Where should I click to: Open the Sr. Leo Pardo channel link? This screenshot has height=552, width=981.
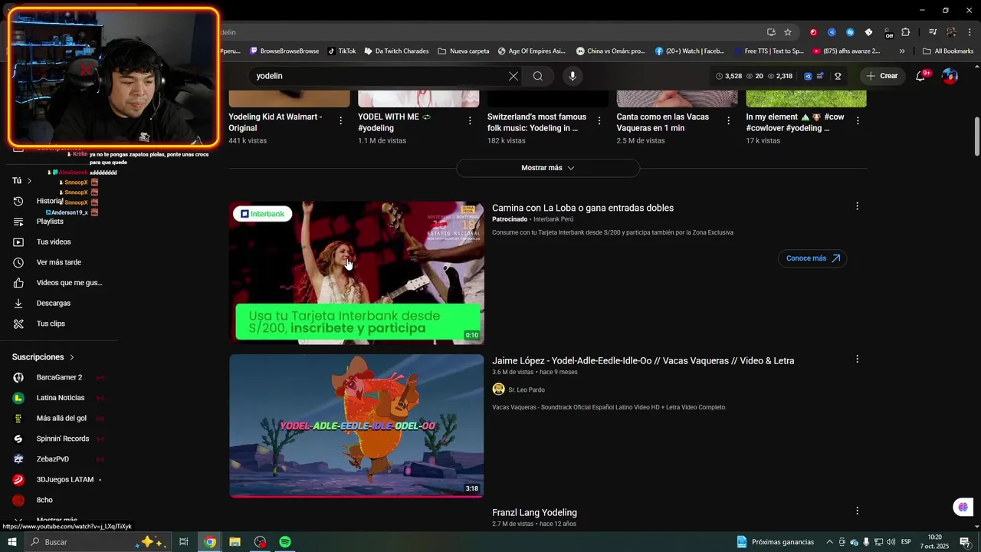click(527, 390)
